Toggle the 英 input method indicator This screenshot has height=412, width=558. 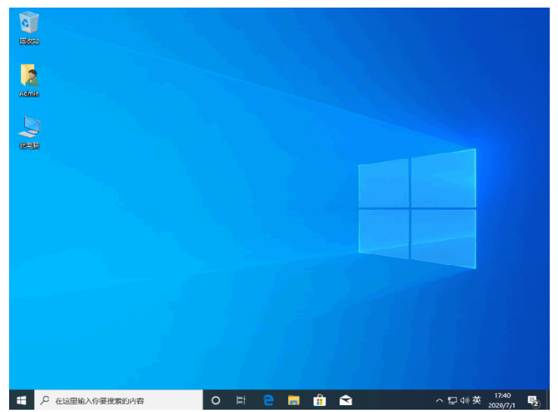click(x=477, y=400)
